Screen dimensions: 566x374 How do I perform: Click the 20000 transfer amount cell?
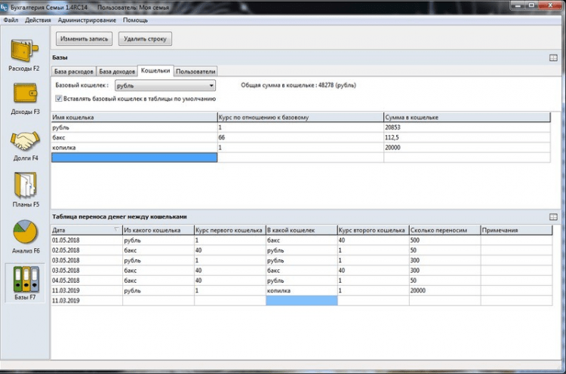click(444, 291)
